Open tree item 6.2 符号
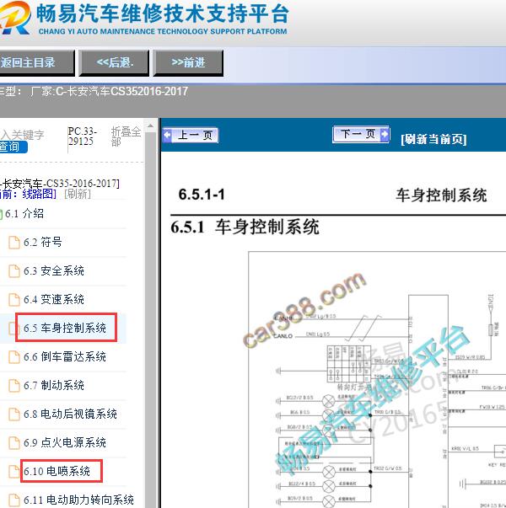Viewport: 506px width, 508px height. click(42, 242)
